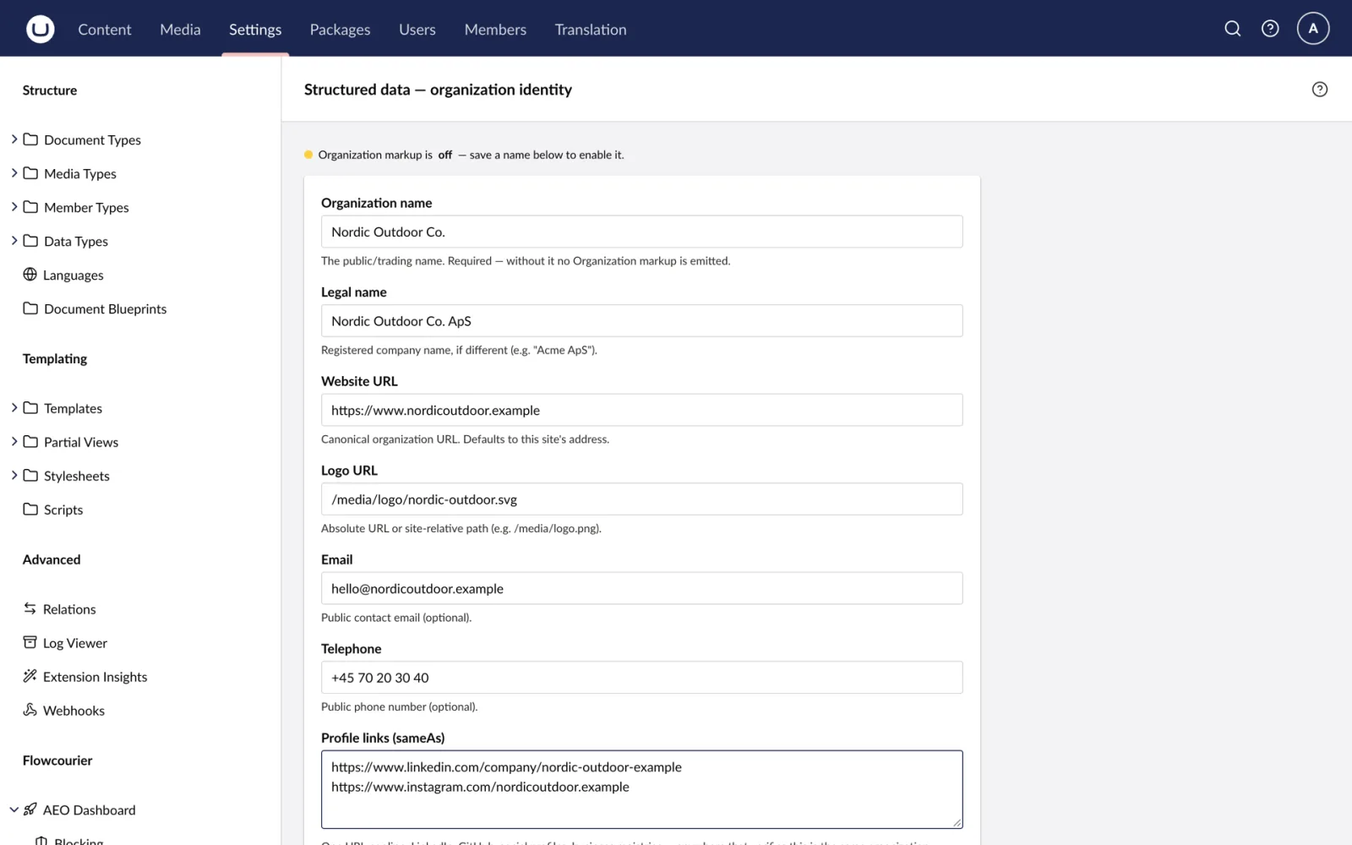Click the Legal name input field
Image resolution: width=1352 pixels, height=845 pixels.
pos(641,321)
